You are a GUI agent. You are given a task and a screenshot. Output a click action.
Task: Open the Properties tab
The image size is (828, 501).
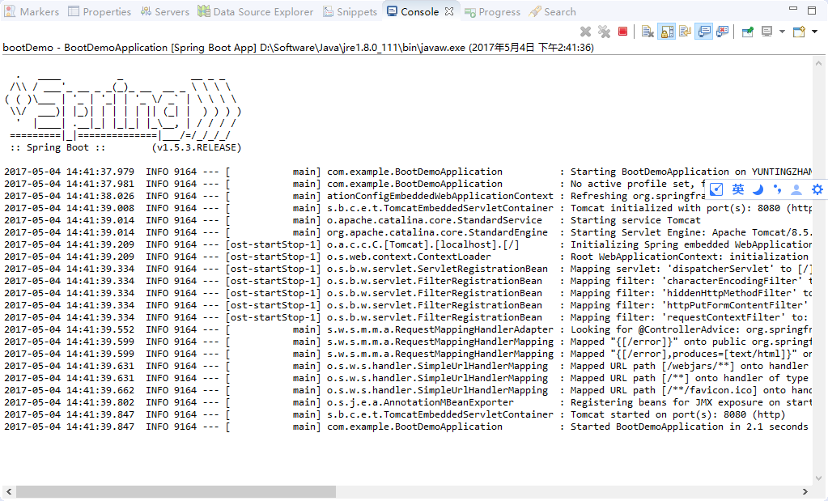tap(100, 11)
